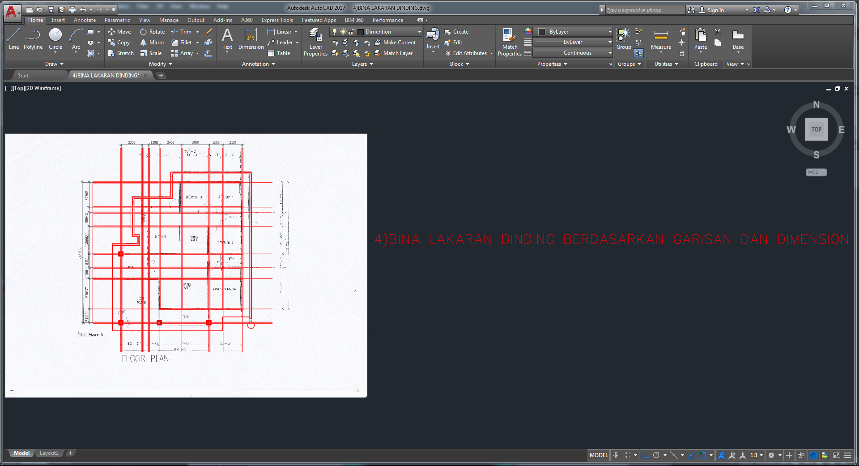
Task: Click the TOP face of ViewCube
Action: point(816,129)
